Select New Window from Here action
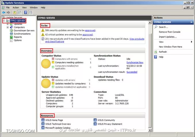 (170, 47)
